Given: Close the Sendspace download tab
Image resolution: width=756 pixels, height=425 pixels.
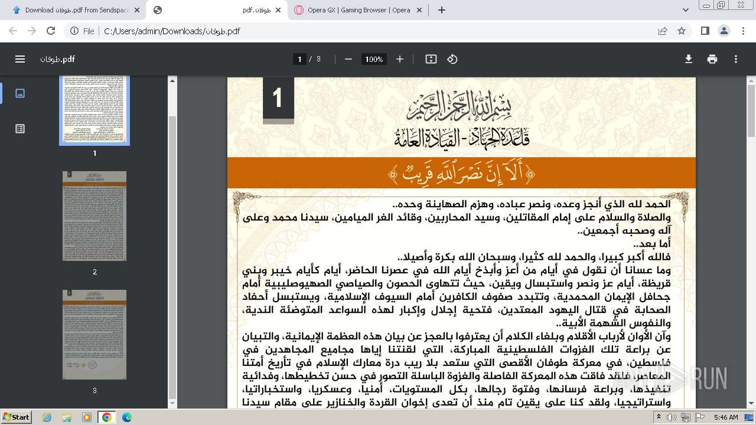Looking at the screenshot, I should [136, 10].
